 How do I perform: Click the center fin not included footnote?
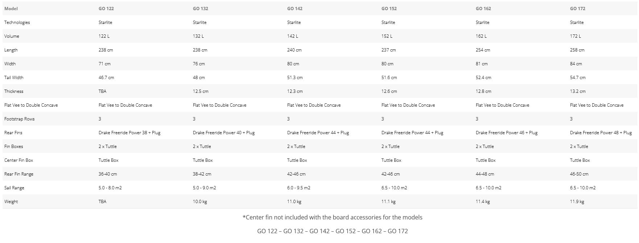pyautogui.click(x=332, y=217)
